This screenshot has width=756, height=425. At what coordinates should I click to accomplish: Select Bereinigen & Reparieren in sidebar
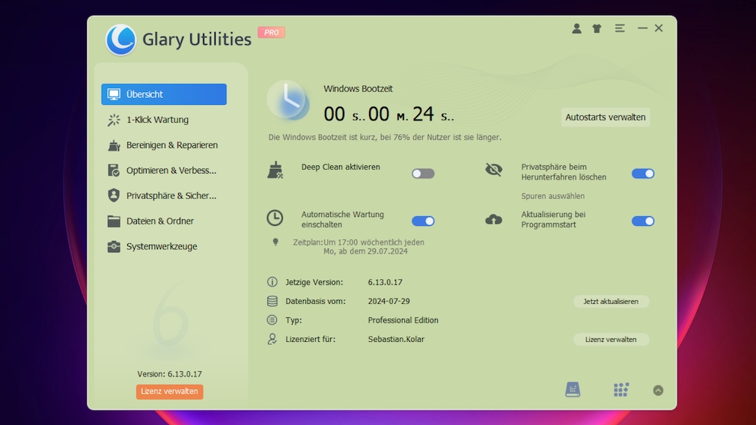pos(171,145)
